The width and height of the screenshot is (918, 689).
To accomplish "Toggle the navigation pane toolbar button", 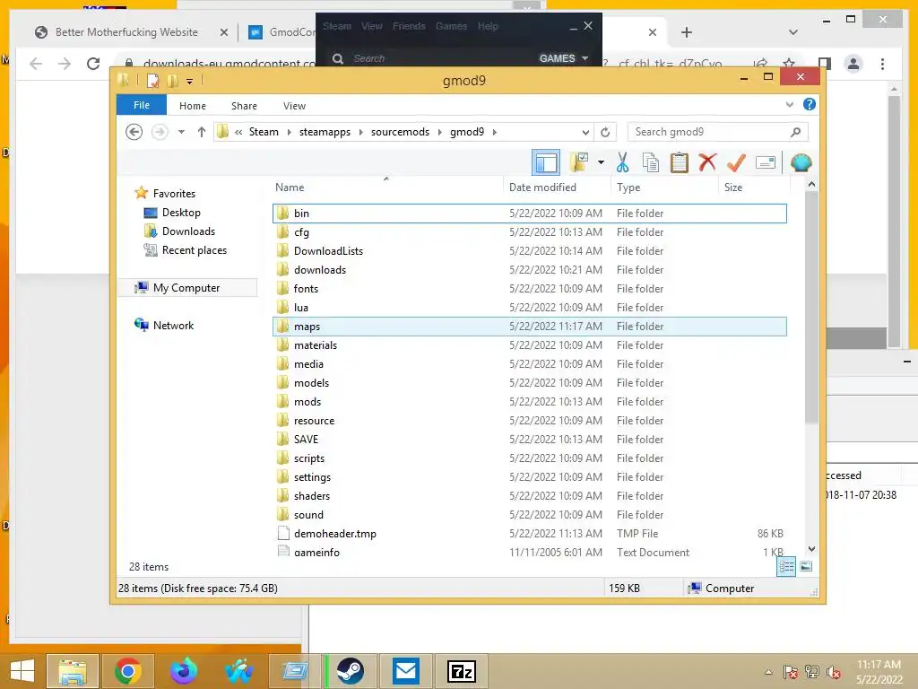I will (x=546, y=163).
